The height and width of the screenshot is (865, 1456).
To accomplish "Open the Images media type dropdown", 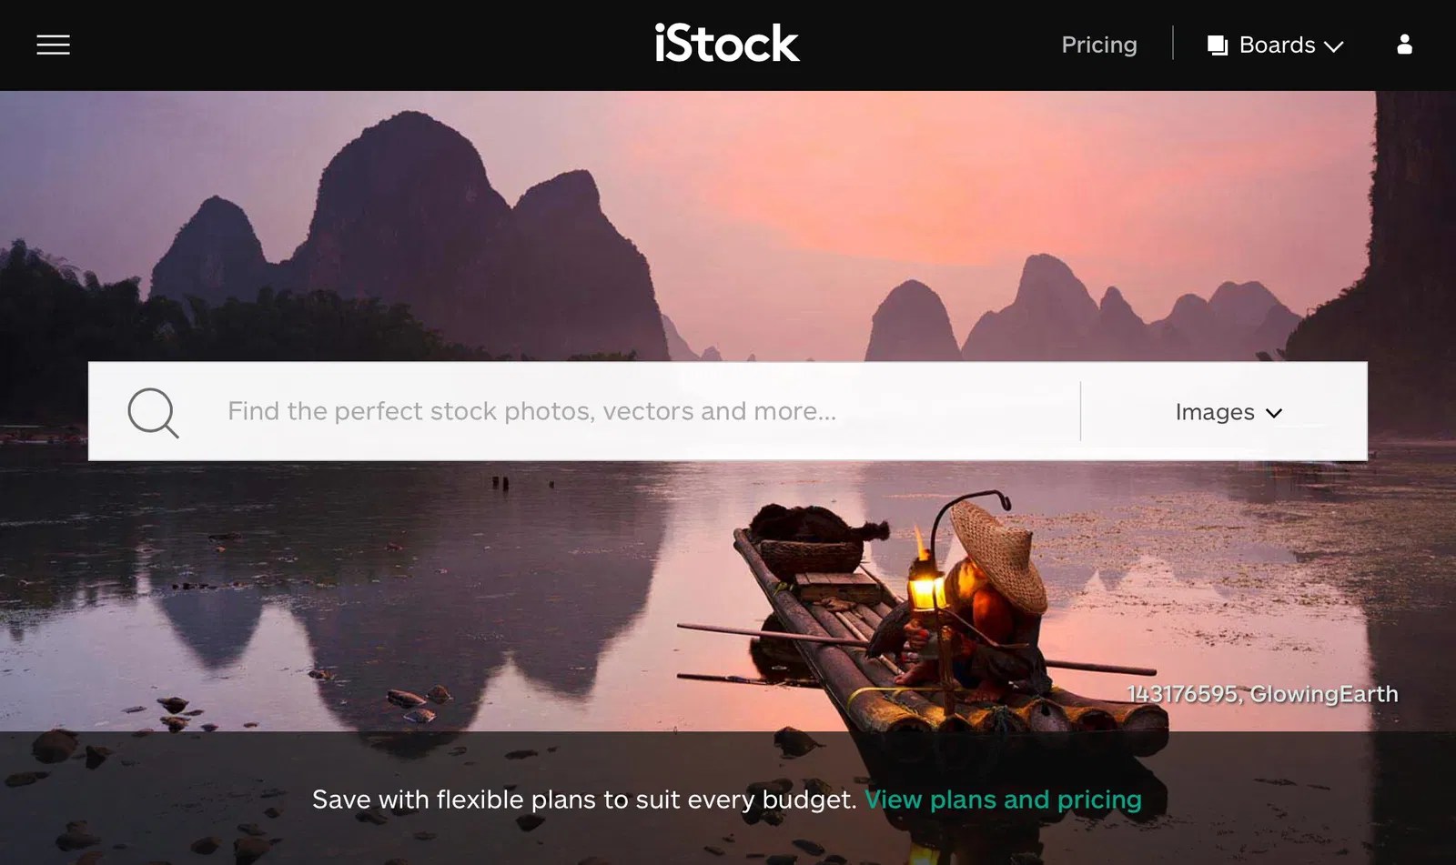I will point(1228,412).
